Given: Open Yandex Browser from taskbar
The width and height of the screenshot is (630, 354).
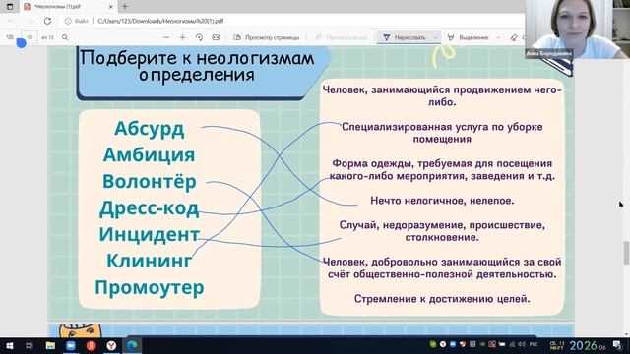Looking at the screenshot, I should [x=111, y=345].
